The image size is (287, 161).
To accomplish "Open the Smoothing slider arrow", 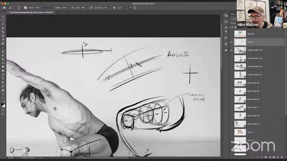I will [110, 8].
